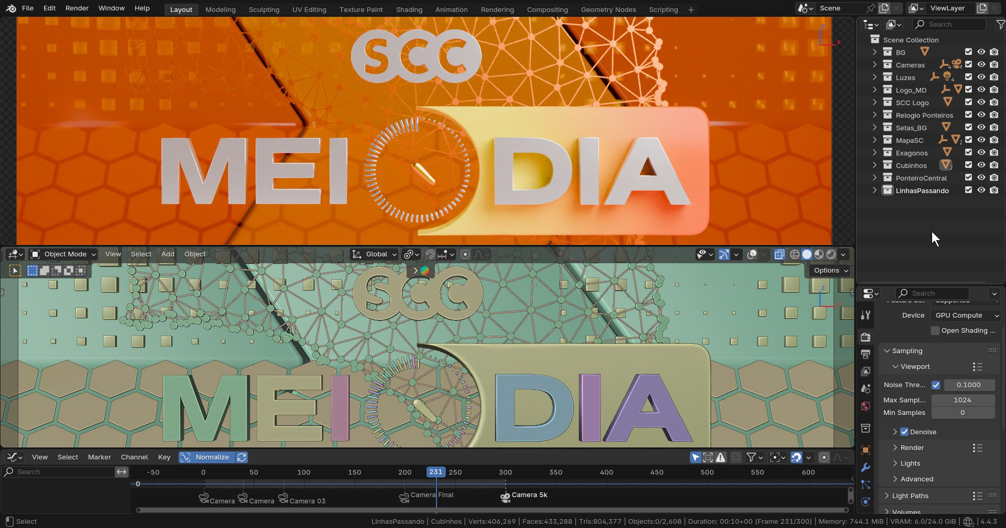Switch viewport to rendered shading
Screen dimensions: 1006x528
pos(831,254)
